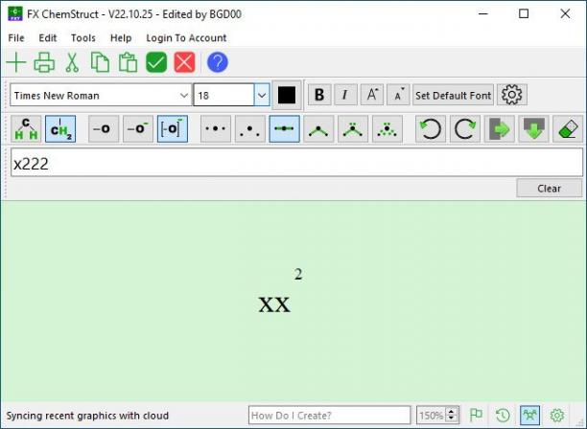This screenshot has height=429, width=587.
Task: Decrease zoom with stepper down arrow
Action: [452, 419]
